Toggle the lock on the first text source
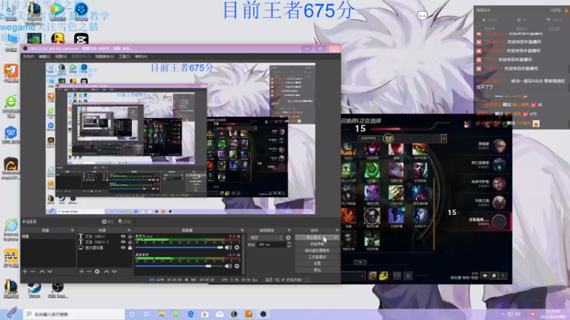 (130, 236)
